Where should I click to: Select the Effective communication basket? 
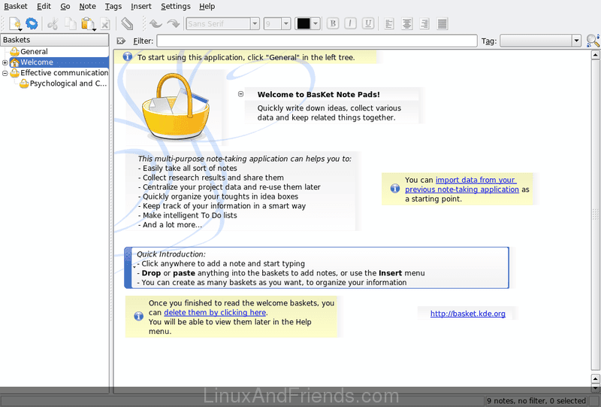click(64, 72)
